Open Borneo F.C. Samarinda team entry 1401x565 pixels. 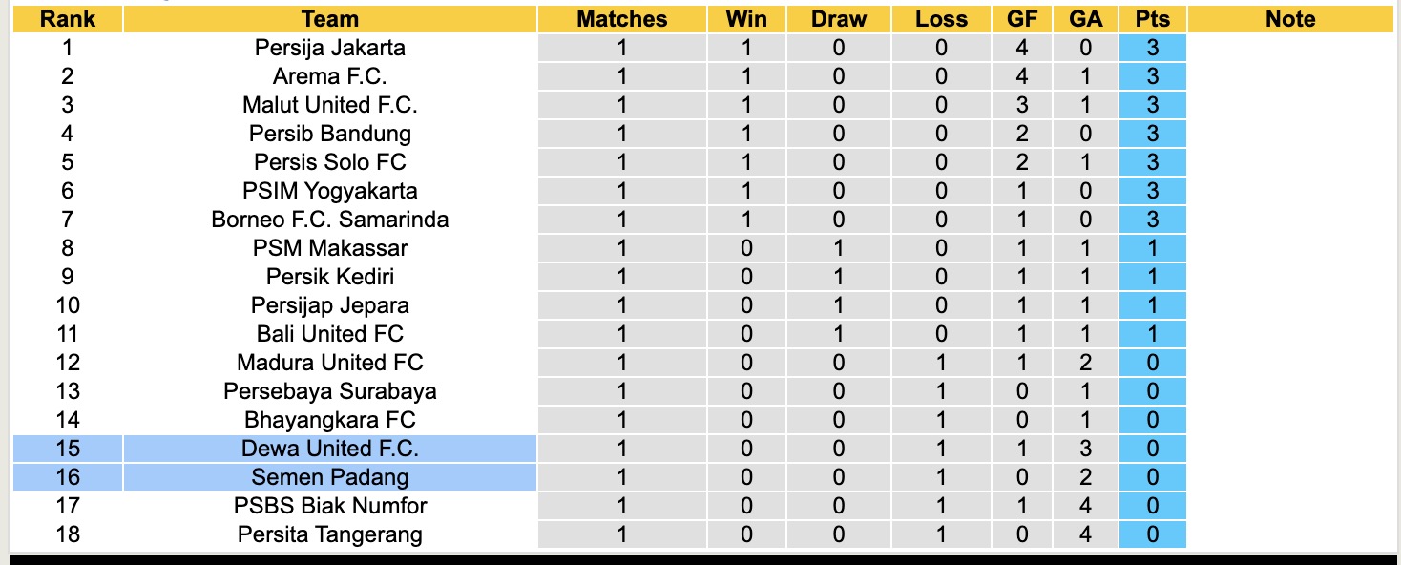(x=329, y=220)
